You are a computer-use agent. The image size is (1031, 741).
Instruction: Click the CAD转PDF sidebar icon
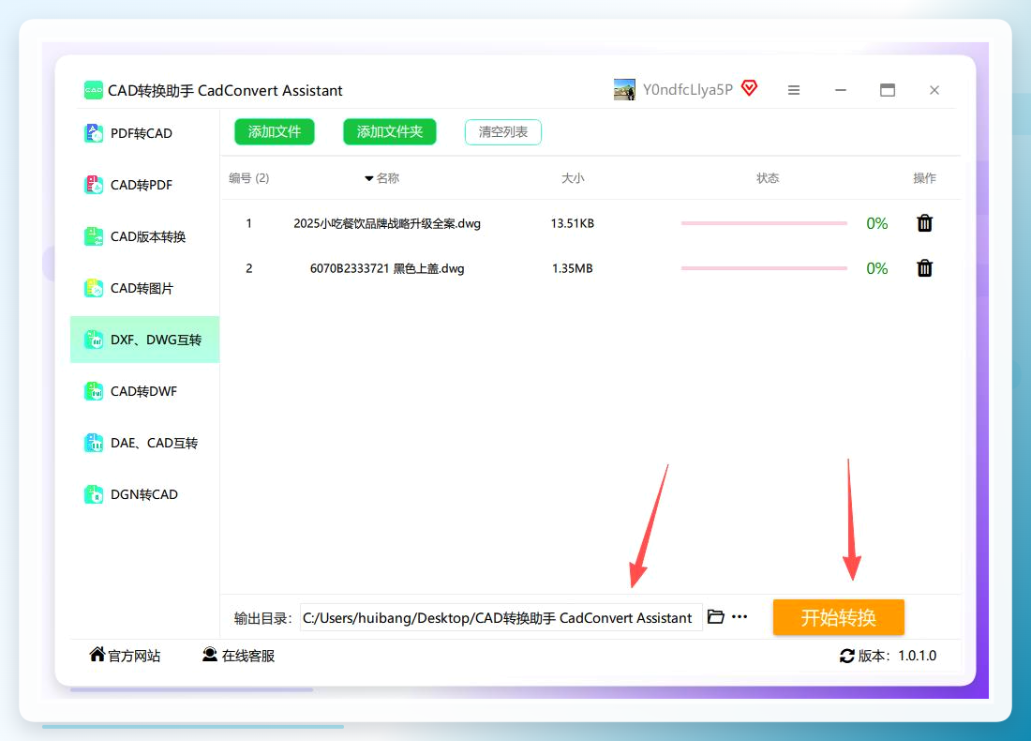pos(94,185)
